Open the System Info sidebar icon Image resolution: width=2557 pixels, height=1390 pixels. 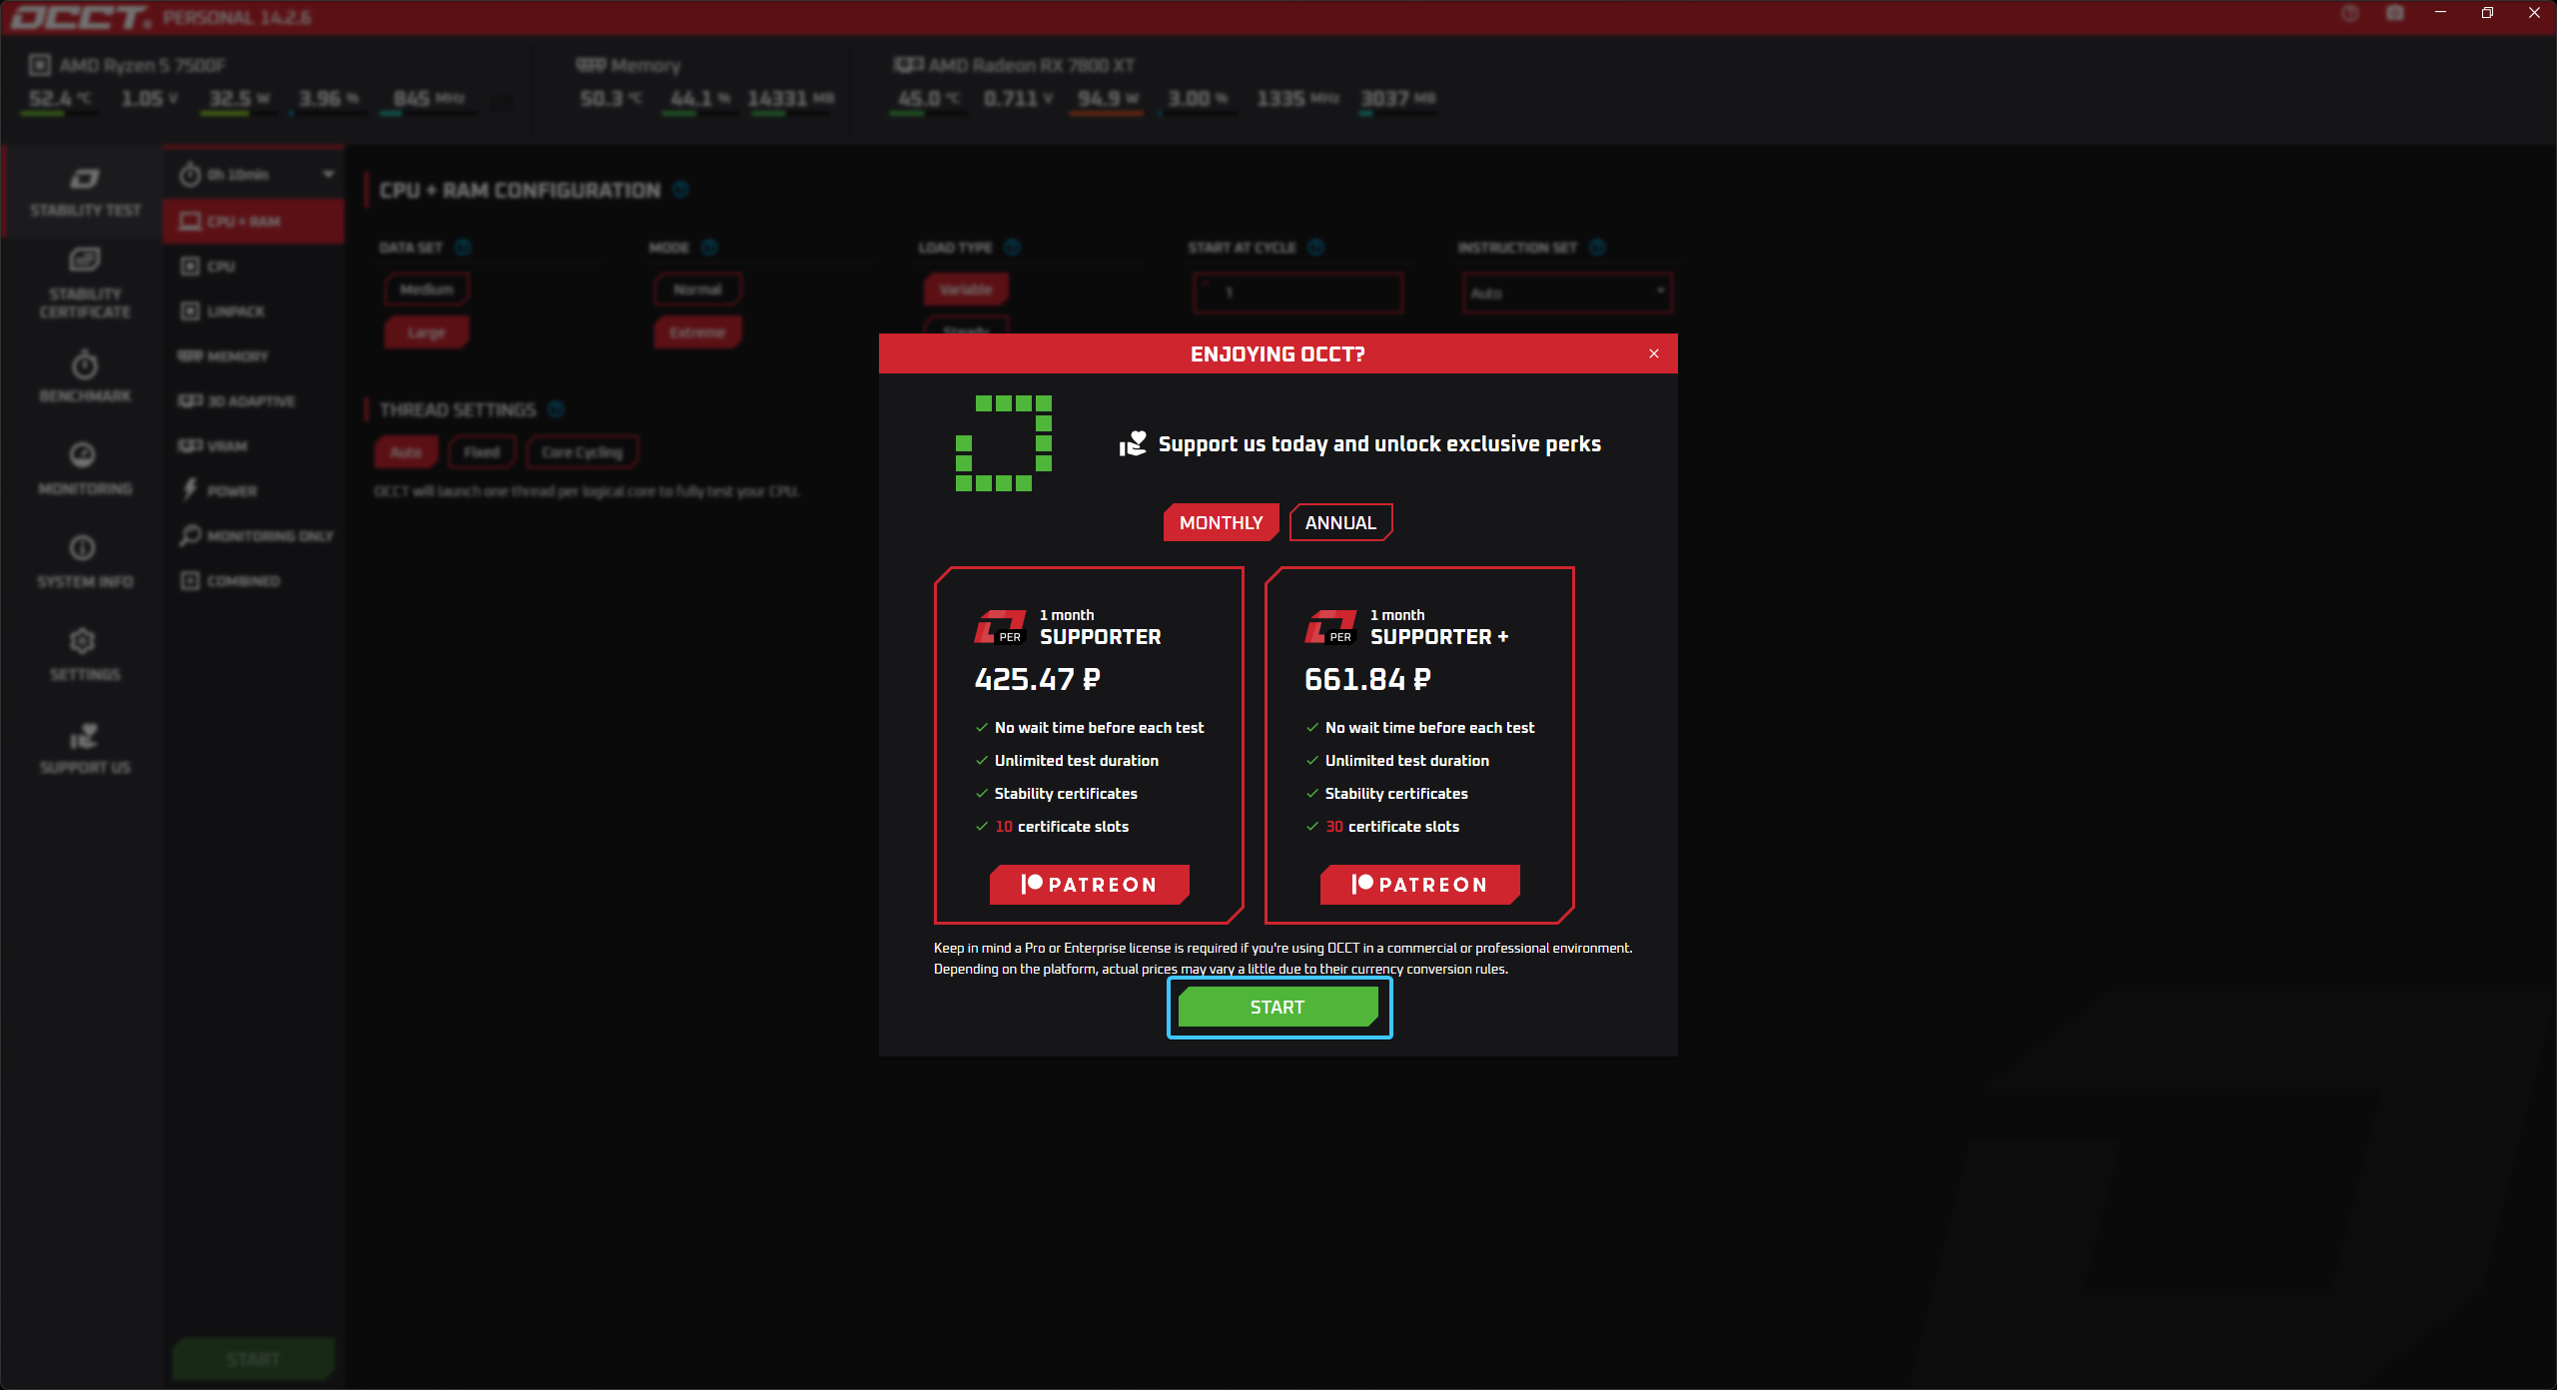(x=83, y=548)
